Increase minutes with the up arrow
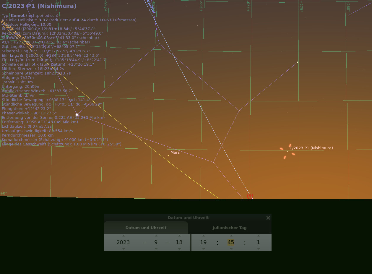 point(231,236)
